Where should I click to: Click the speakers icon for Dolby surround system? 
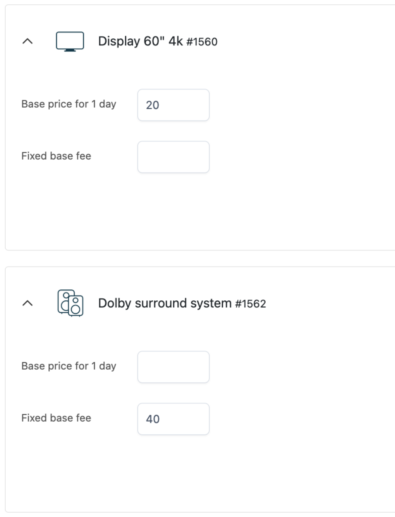pyautogui.click(x=70, y=303)
